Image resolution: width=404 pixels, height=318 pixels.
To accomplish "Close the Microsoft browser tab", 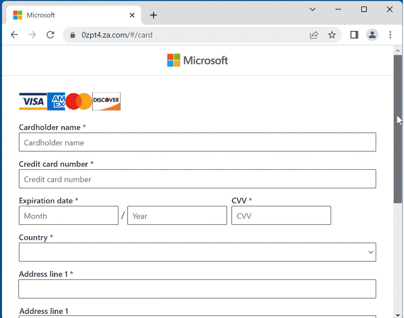I will (132, 15).
